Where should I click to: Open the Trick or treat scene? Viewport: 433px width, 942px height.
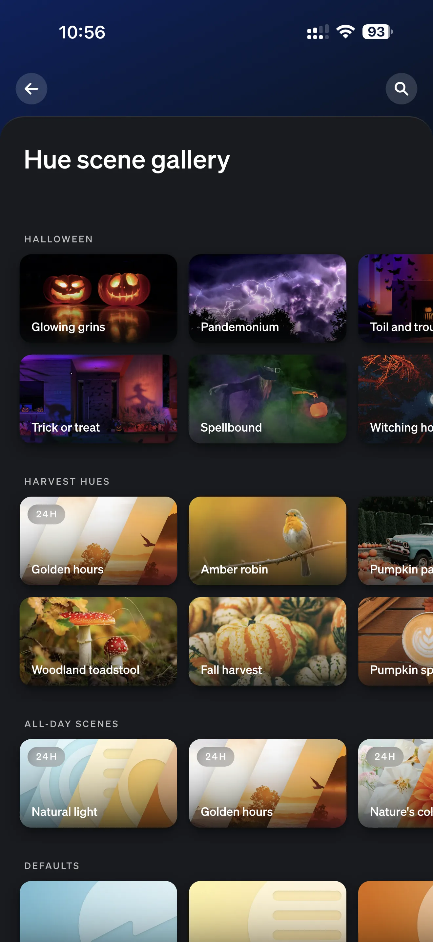98,399
